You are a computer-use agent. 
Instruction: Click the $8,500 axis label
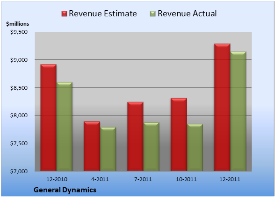pyautogui.click(x=19, y=88)
